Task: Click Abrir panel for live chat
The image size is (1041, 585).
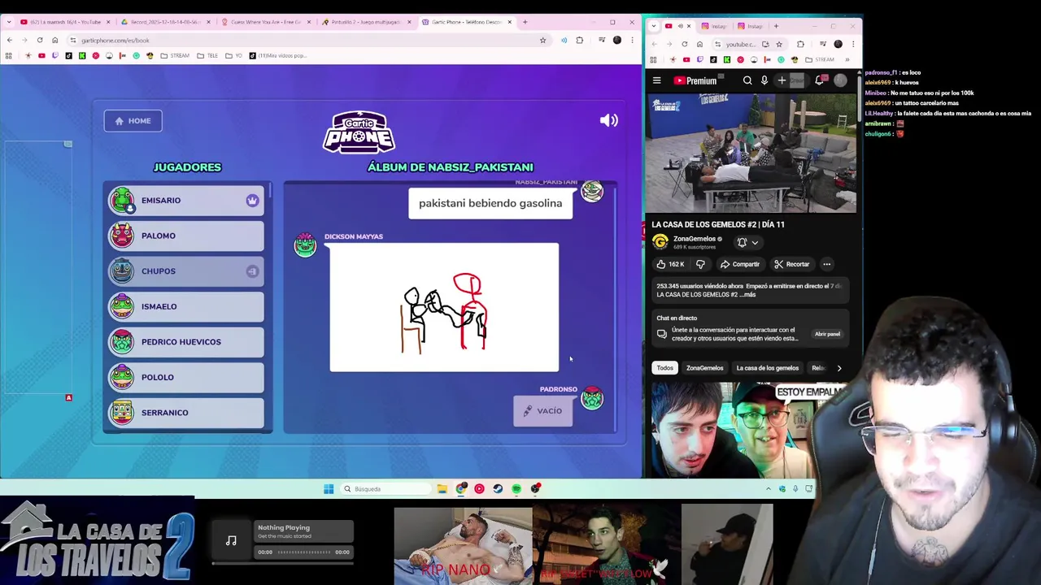Action: 827,334
